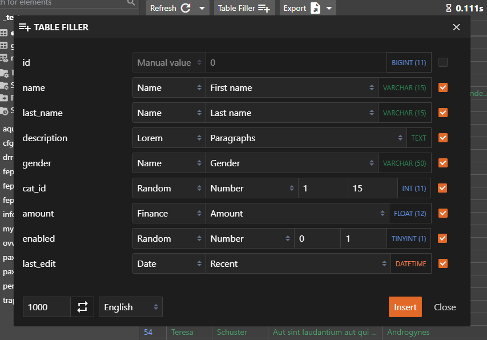Open the English language dropdown
The width and height of the screenshot is (487, 340).
[x=130, y=307]
